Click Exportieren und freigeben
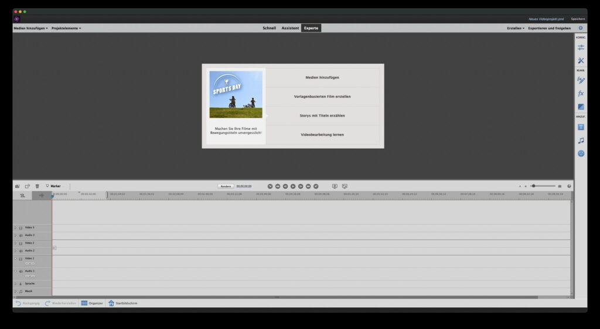600x329 pixels. coord(549,28)
